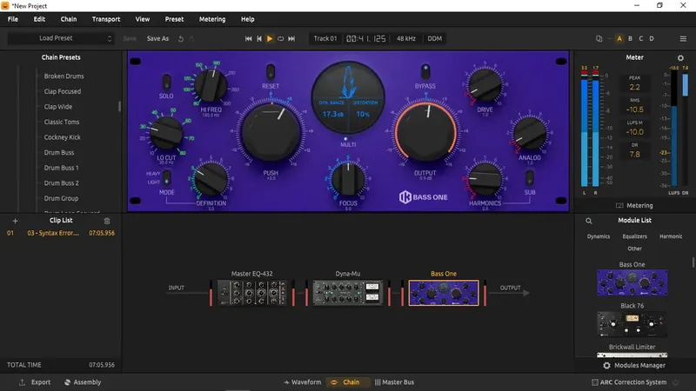
Task: Step back one transport position
Action: [259, 38]
